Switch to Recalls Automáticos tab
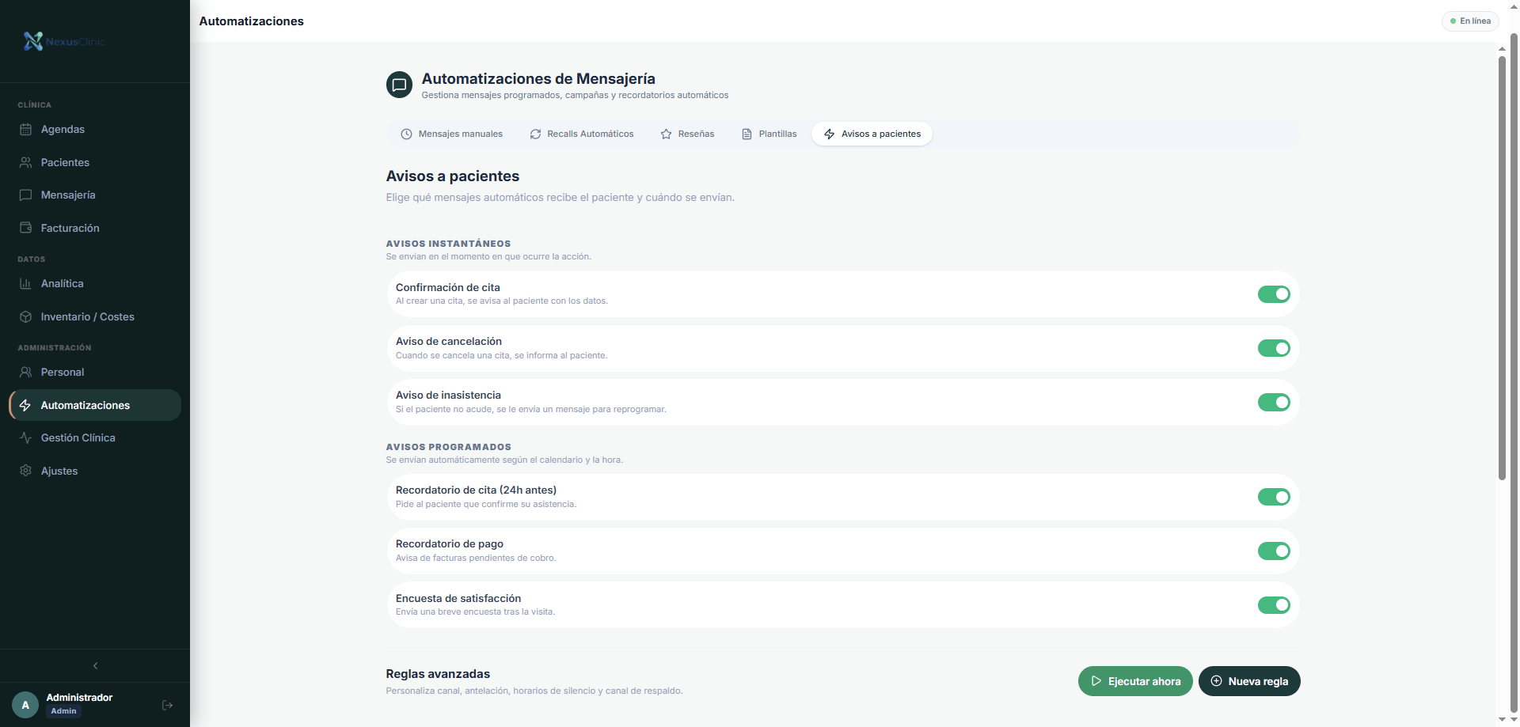Screen dimensions: 1520x727 click(x=582, y=134)
